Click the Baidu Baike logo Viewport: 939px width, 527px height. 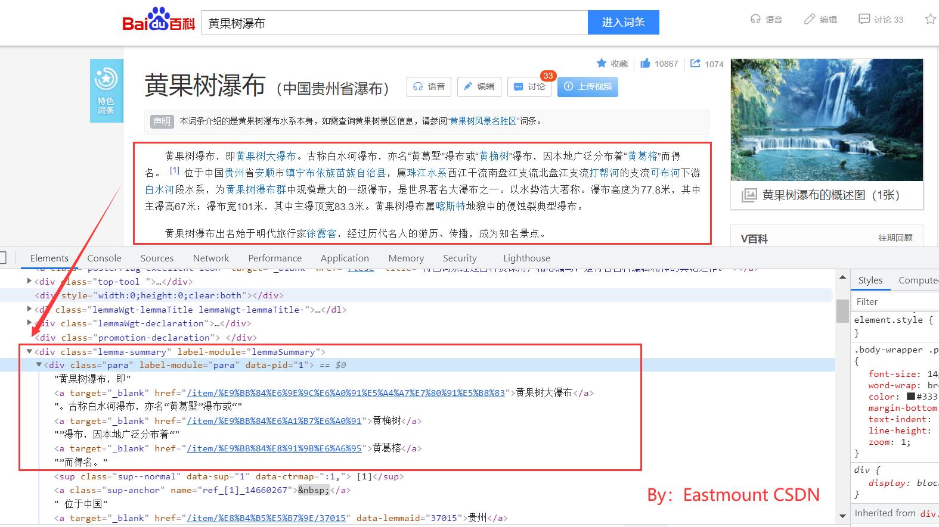159,20
